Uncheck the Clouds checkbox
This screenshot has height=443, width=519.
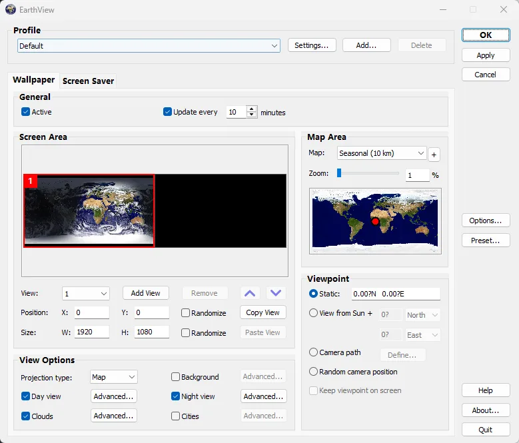coord(25,416)
